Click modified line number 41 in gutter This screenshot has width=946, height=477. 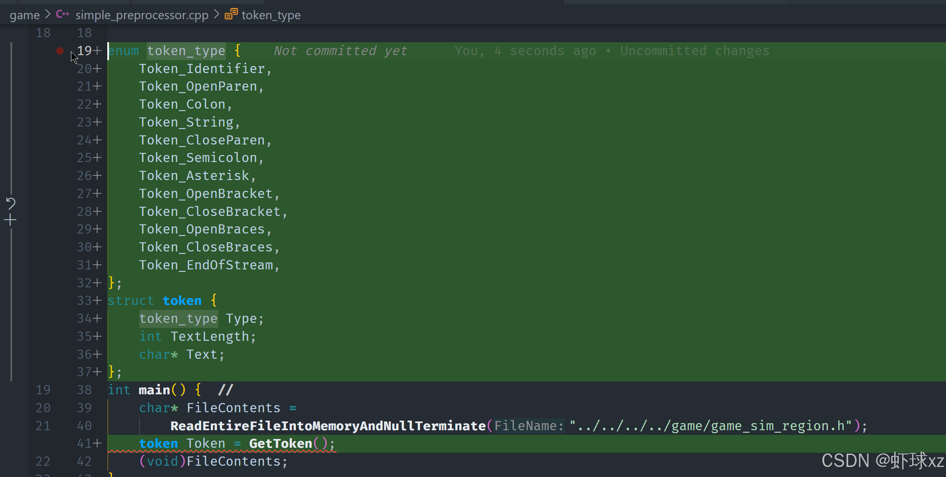tap(84, 444)
